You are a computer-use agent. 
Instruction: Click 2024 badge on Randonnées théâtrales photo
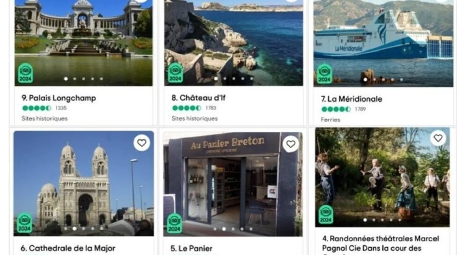(326, 214)
